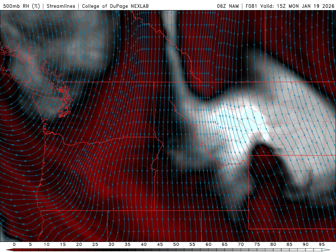Screen dimensions: 336x252
Task: Click the colorbar label '40'
Action: click(144, 244)
